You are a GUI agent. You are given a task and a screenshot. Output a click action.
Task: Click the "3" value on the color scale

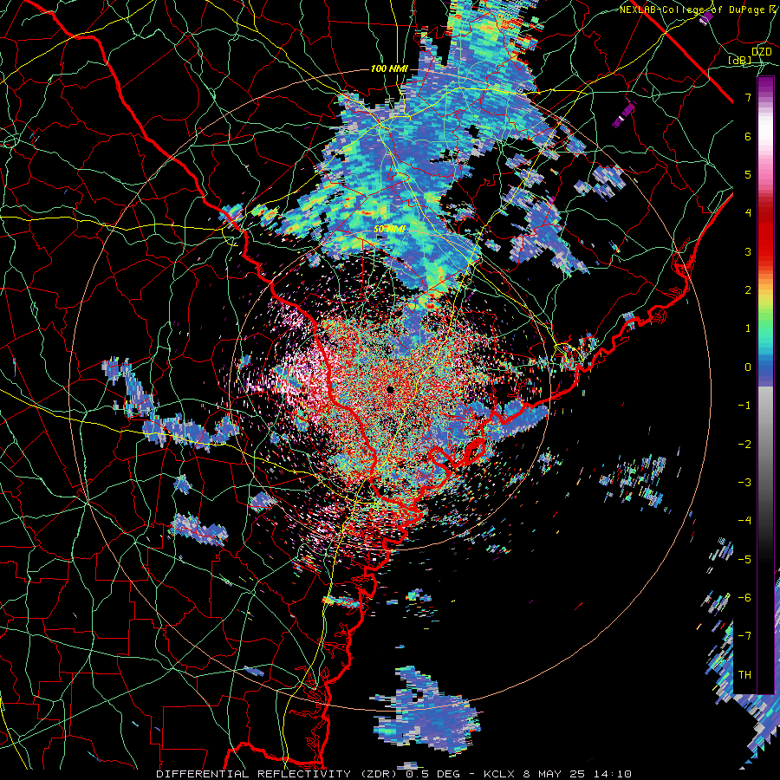[748, 251]
